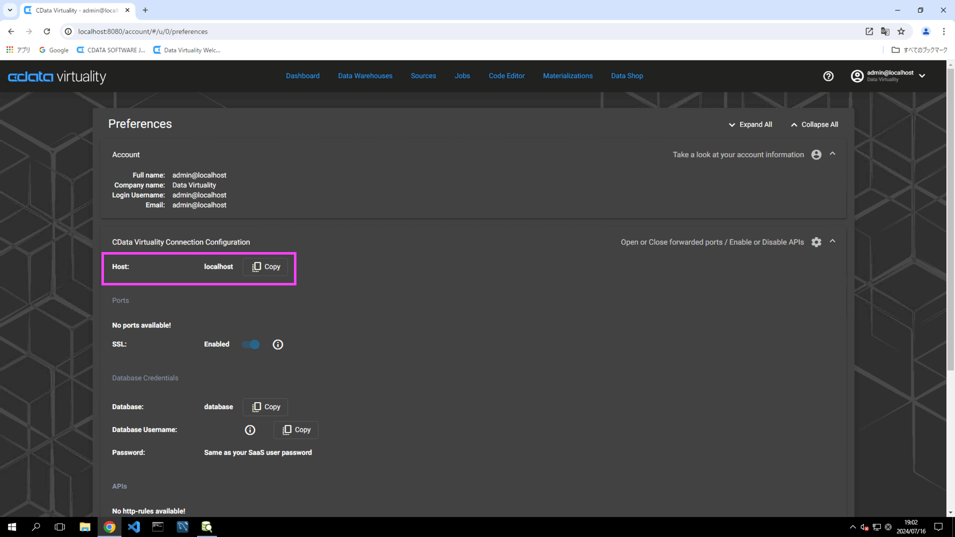This screenshot has height=537, width=955.
Task: Open the Data Warehouses menu item
Action: pyautogui.click(x=365, y=76)
